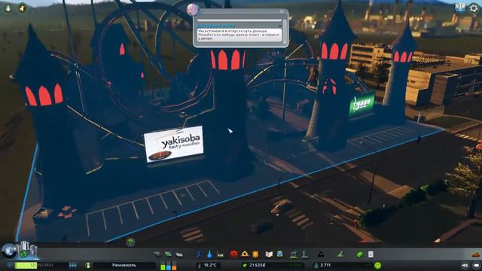
Task: Click the chirp author name link
Action: point(216,26)
